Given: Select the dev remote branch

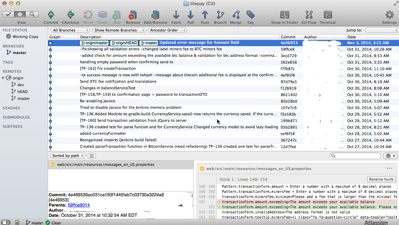Looking at the screenshot, I should [21, 85].
